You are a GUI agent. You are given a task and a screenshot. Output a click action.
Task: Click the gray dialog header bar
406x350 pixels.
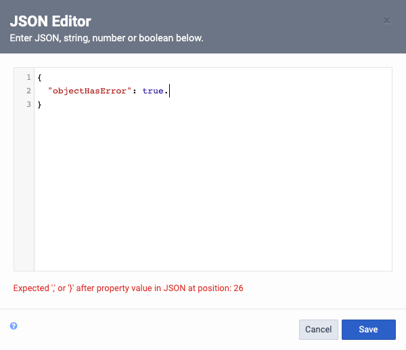coord(203,26)
